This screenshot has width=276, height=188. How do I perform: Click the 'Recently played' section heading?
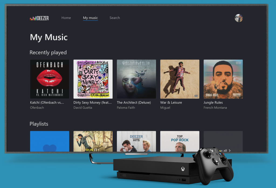(x=48, y=52)
